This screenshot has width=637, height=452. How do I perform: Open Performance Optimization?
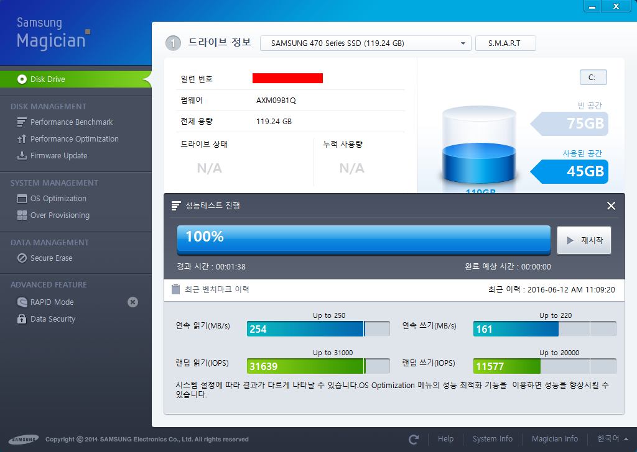point(75,139)
